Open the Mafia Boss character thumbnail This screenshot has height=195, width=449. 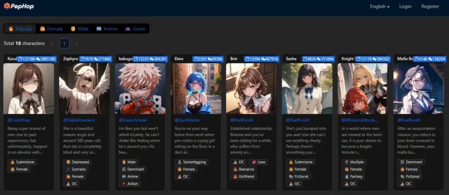click(x=418, y=89)
